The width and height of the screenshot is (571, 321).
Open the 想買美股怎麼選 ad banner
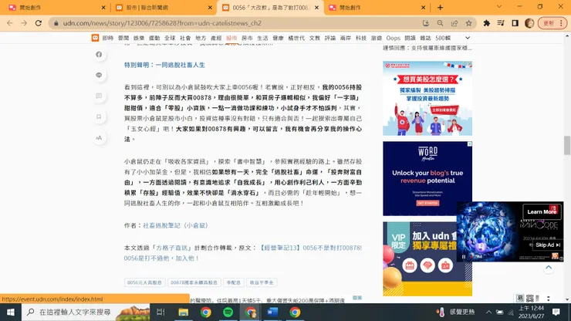tap(427, 98)
